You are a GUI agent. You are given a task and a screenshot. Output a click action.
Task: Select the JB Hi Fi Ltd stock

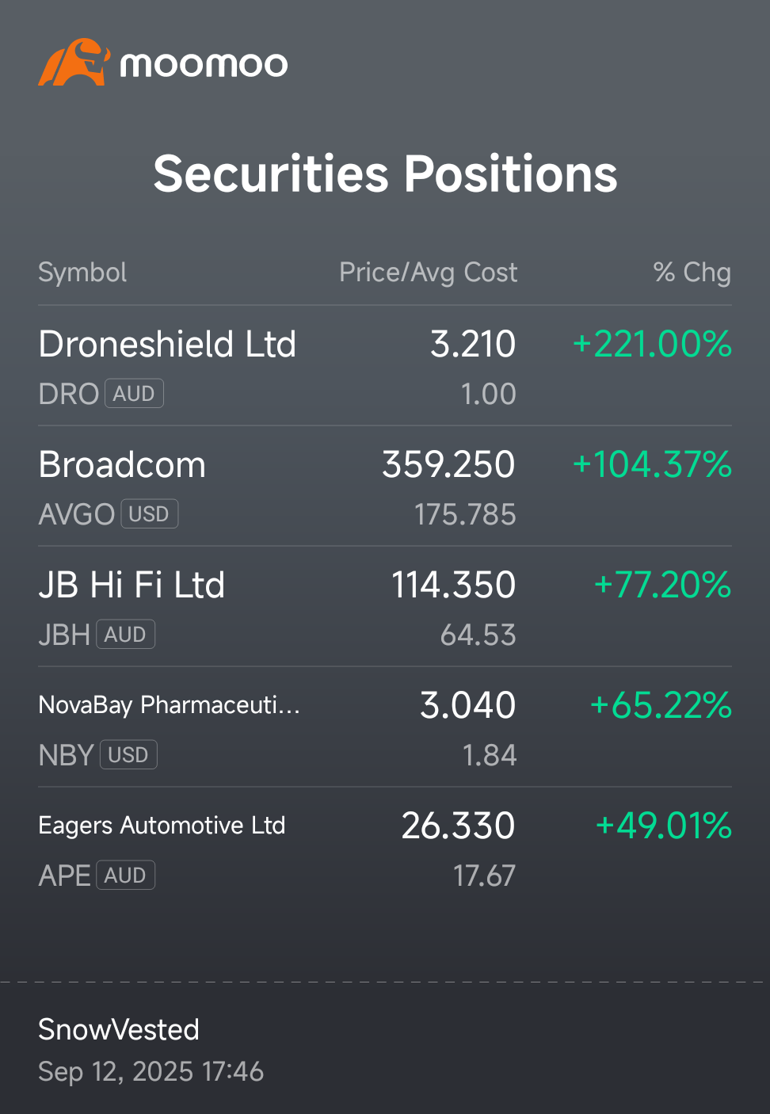coord(385,607)
